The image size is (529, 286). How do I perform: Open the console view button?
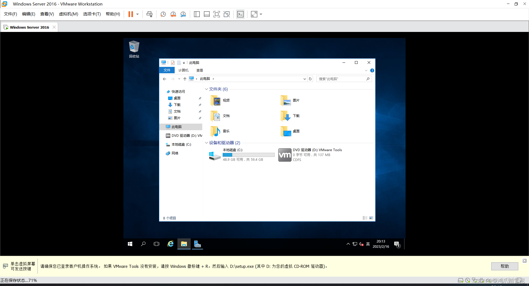tap(240, 14)
